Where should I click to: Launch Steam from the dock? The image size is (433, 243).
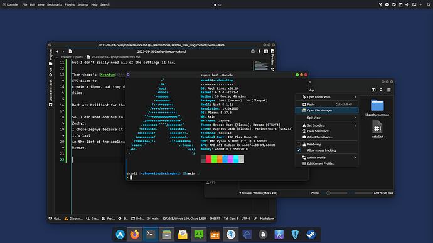click(311, 234)
